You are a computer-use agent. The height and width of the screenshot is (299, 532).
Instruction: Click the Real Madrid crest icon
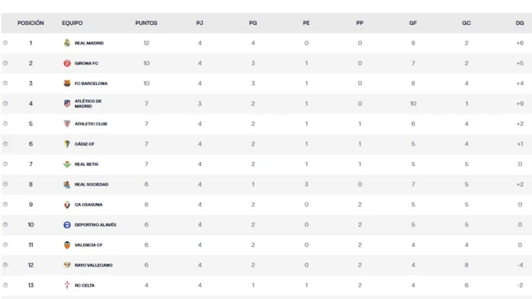tap(67, 43)
